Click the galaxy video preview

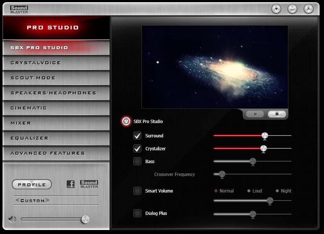coord(215,67)
